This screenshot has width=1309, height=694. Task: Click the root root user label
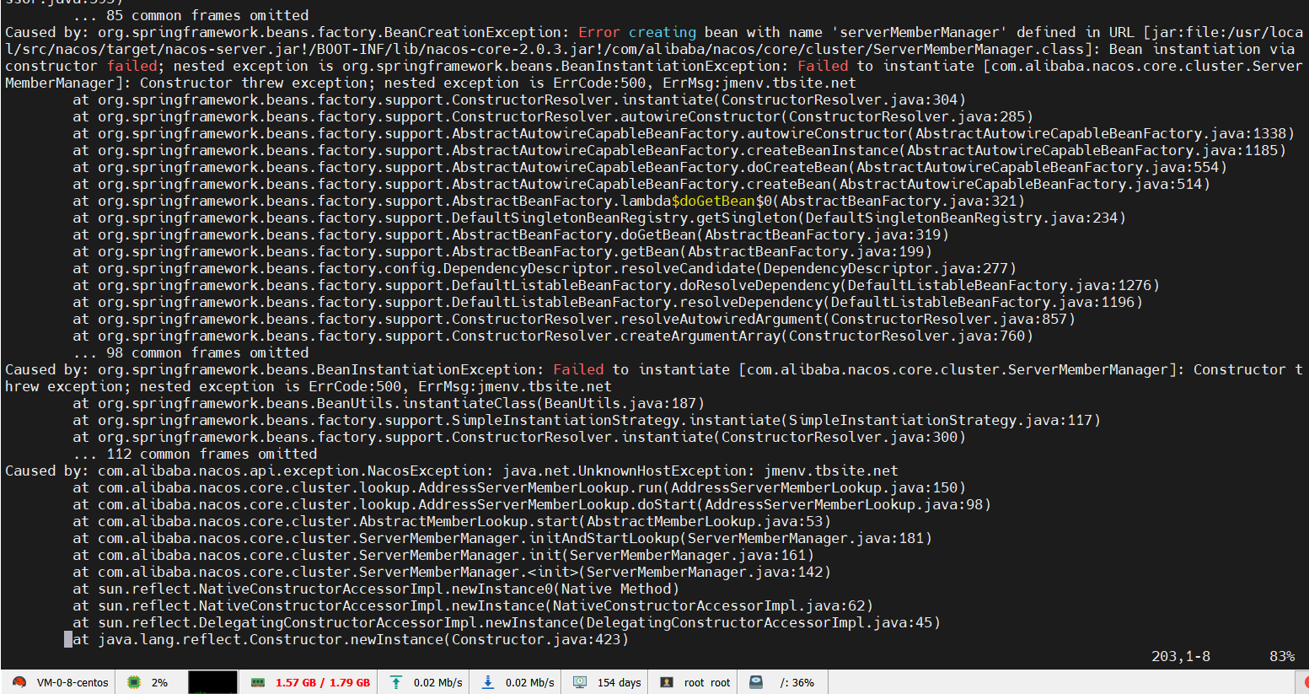point(707,683)
